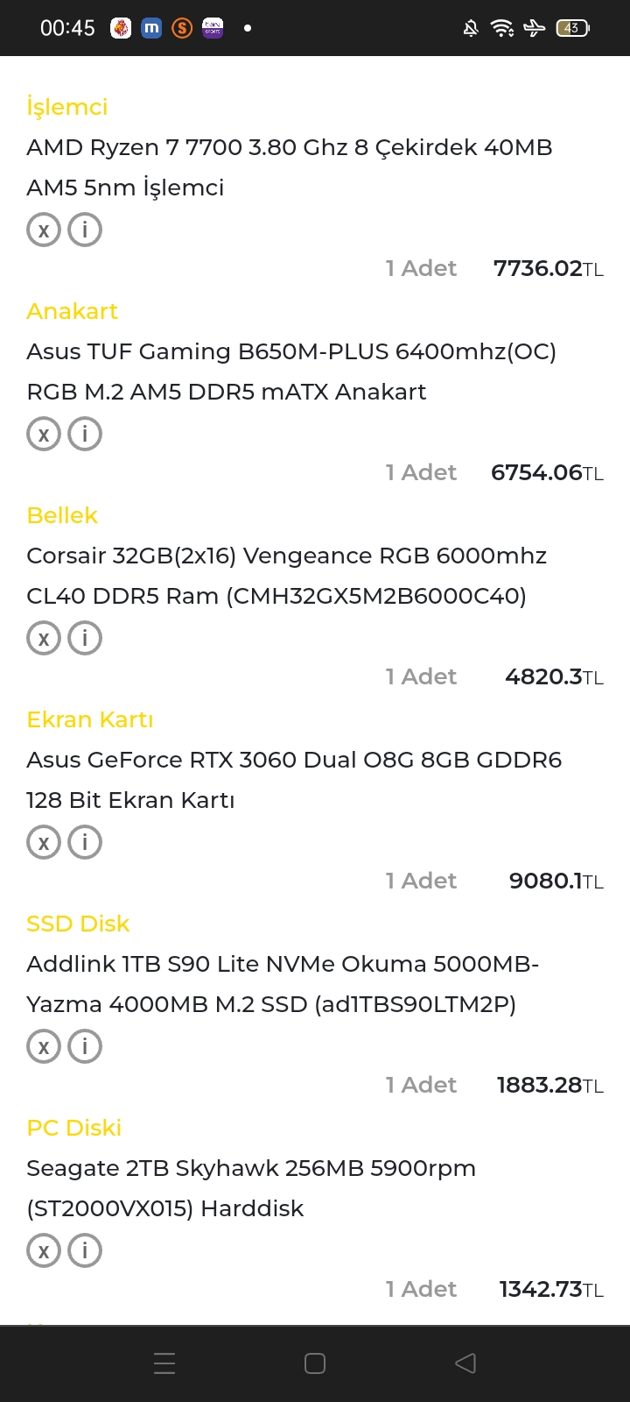The height and width of the screenshot is (1402, 630).
Task: Open the Anakart category heading
Action: click(x=72, y=311)
